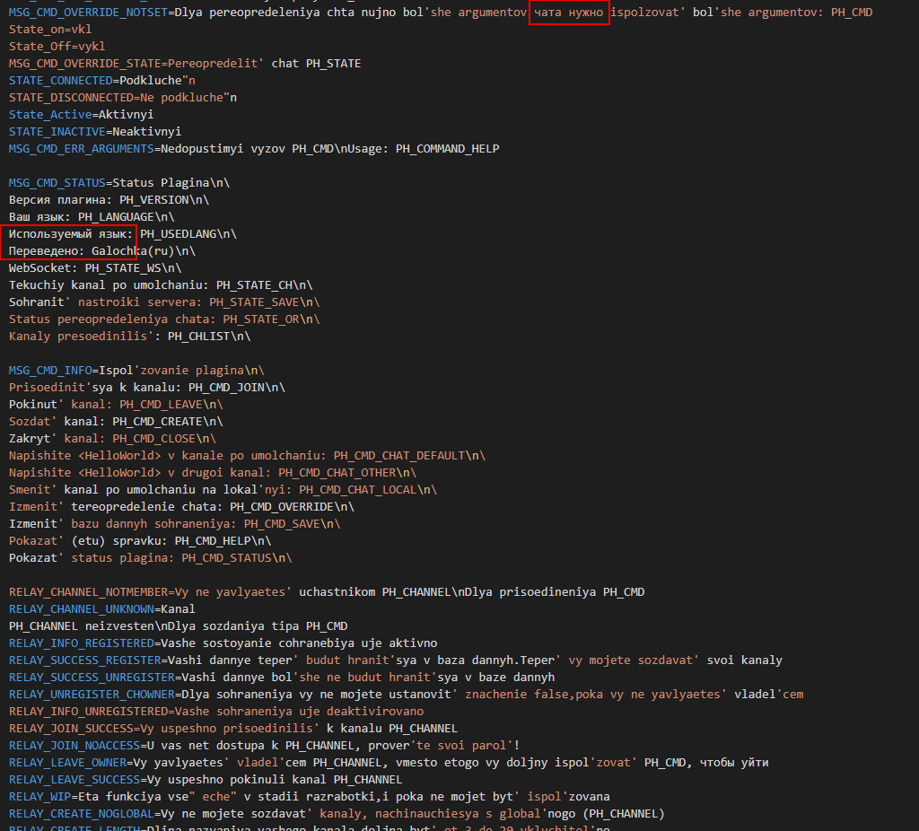Click the PH_COMMAND_HELP placeholder
The image size is (919, 831).
point(447,149)
